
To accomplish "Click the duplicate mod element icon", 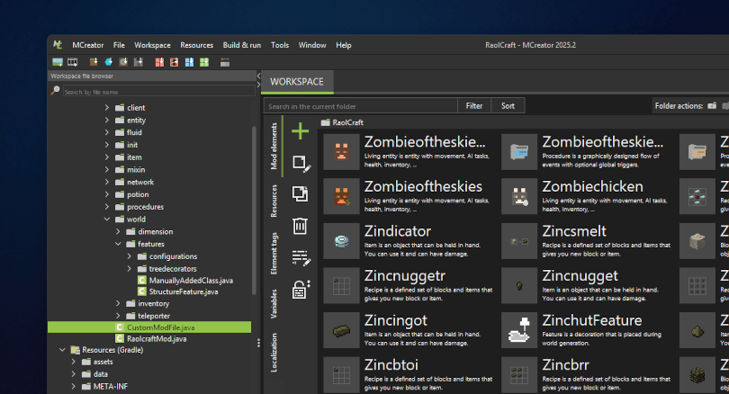I will 301,193.
